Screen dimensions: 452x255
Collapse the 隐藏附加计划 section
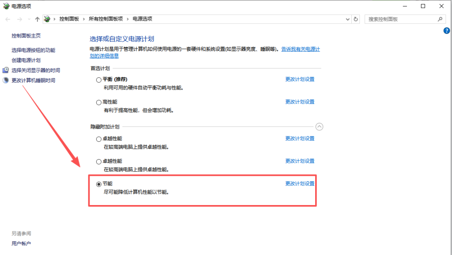[x=320, y=127]
